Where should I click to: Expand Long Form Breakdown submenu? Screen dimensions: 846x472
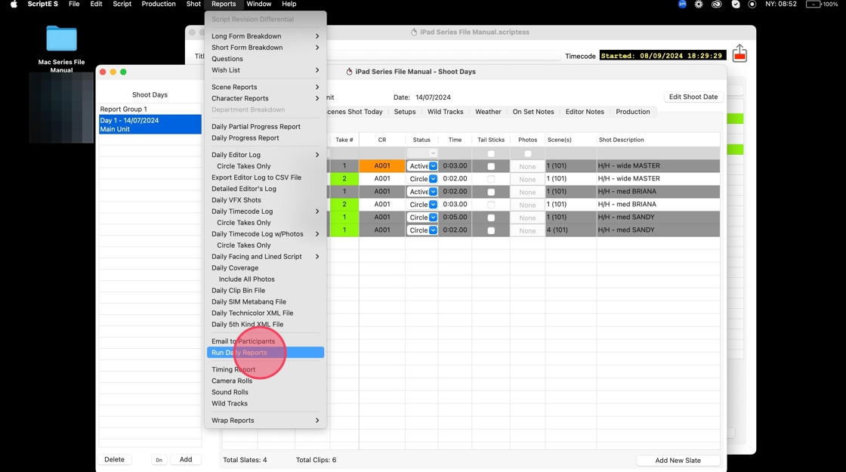tap(265, 36)
